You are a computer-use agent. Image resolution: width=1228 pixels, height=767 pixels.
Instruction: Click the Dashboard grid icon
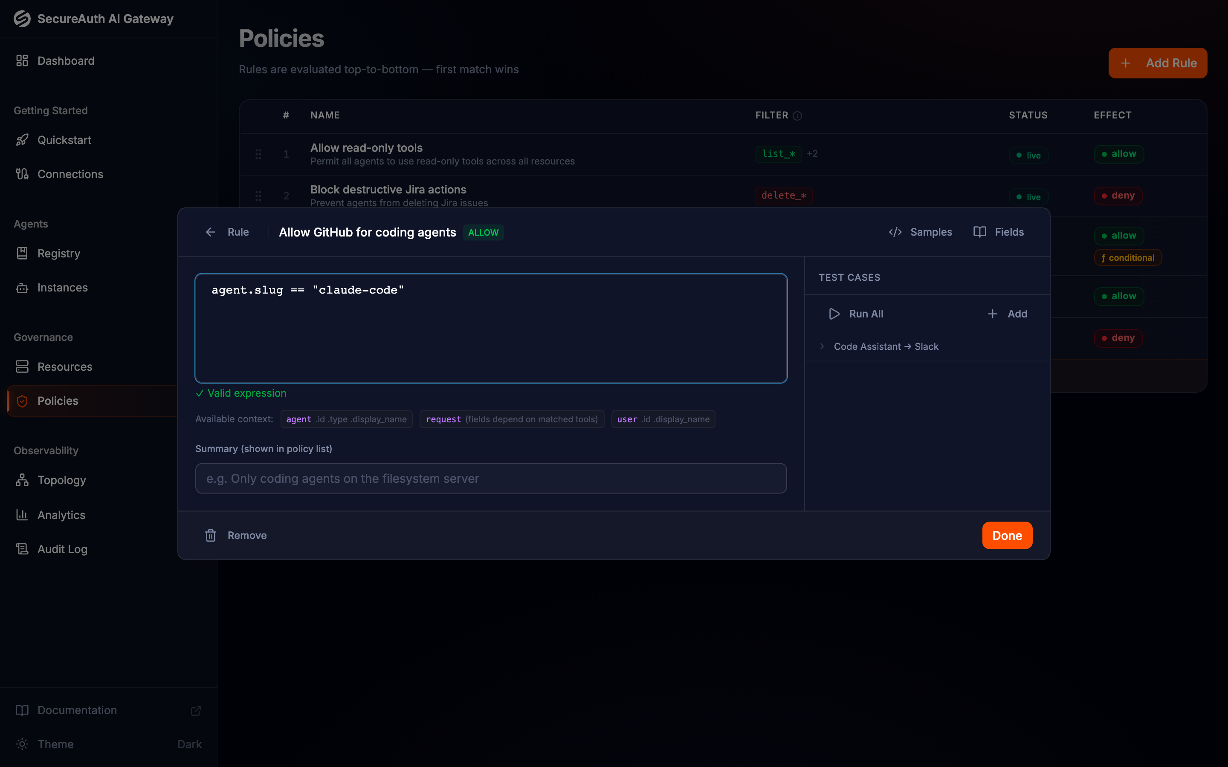22,61
